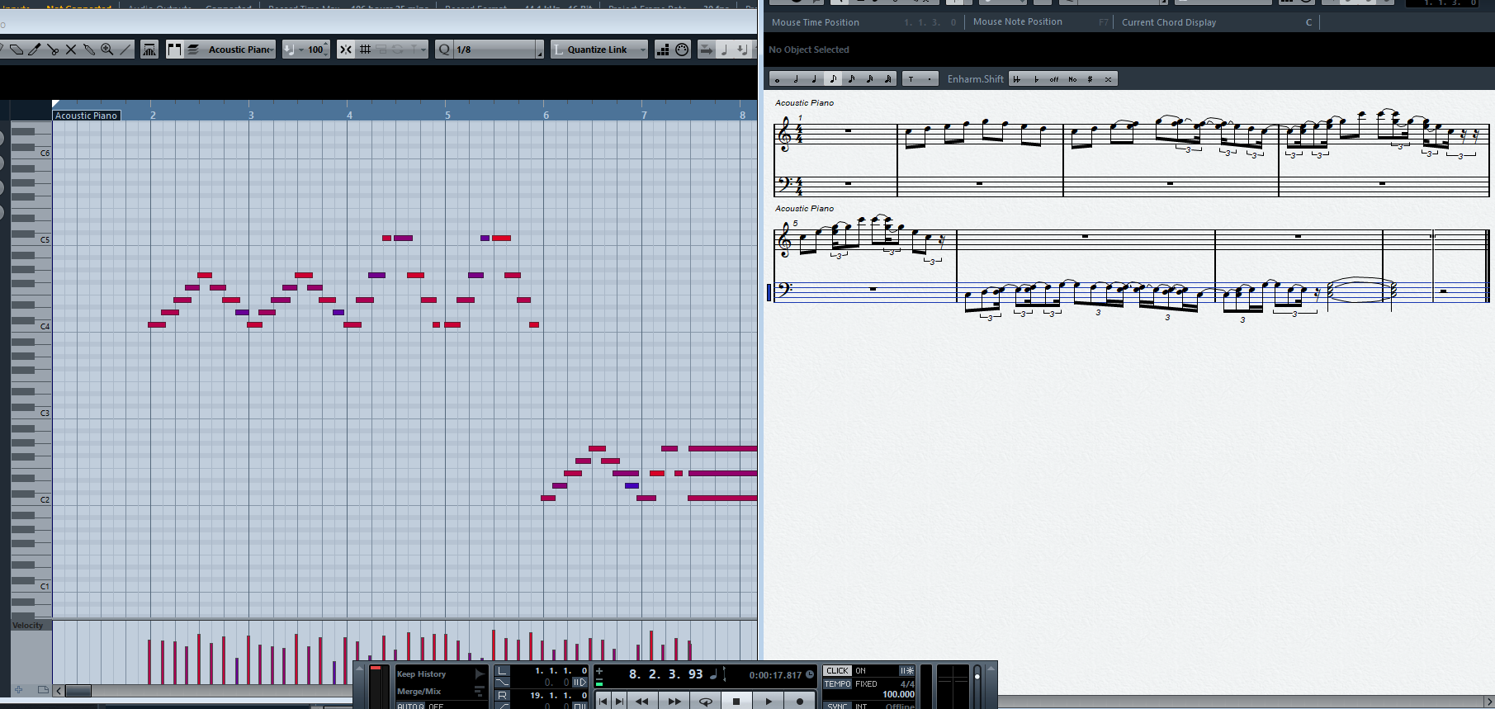Click the Merge/Mix record mode
This screenshot has width=1495, height=709.
point(419,692)
